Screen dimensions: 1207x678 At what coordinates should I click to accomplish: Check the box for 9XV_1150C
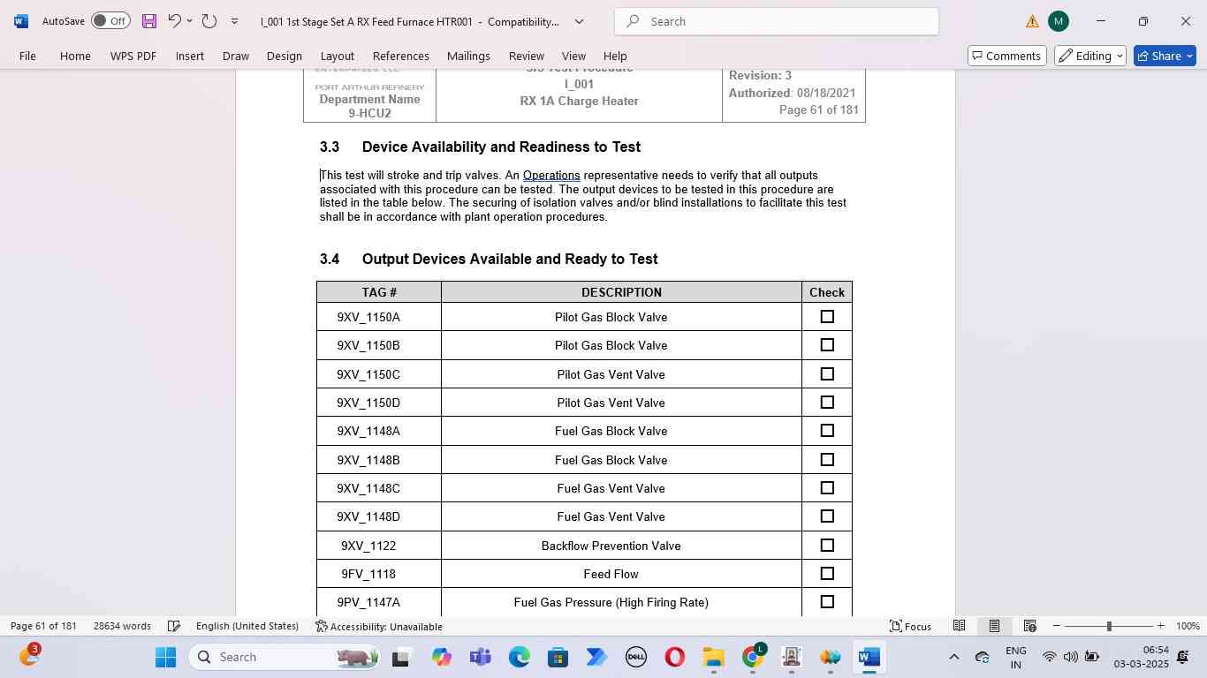point(827,374)
